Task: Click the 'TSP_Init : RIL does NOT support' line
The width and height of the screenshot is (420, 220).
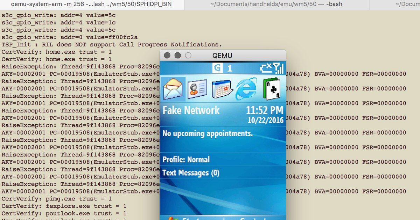Action: 112,44
